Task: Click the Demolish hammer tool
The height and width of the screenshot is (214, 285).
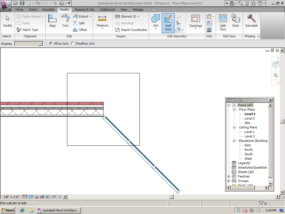Action: (x=251, y=21)
